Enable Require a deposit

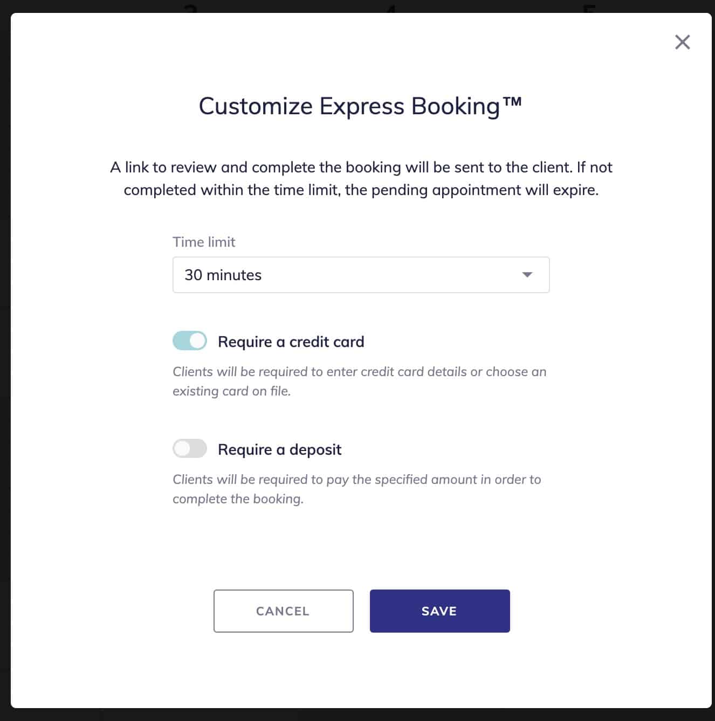pyautogui.click(x=190, y=448)
